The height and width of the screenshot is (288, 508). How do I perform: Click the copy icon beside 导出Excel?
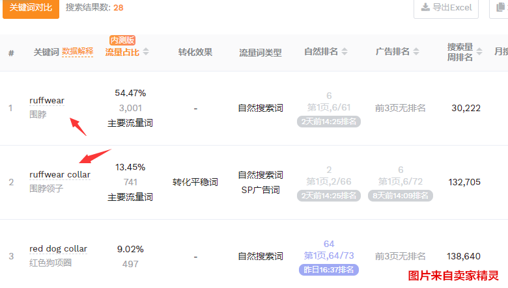[x=500, y=8]
